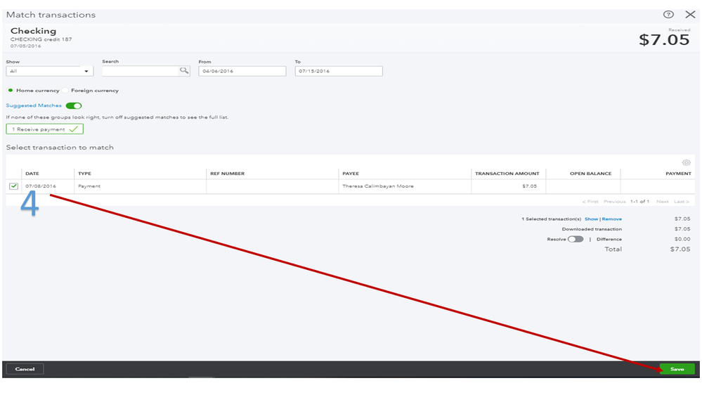Go to Previous page link
This screenshot has width=702, height=395.
tap(614, 202)
